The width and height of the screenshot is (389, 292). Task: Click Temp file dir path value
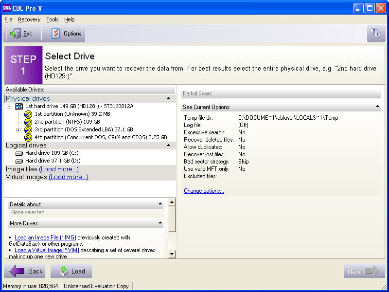pyautogui.click(x=288, y=118)
